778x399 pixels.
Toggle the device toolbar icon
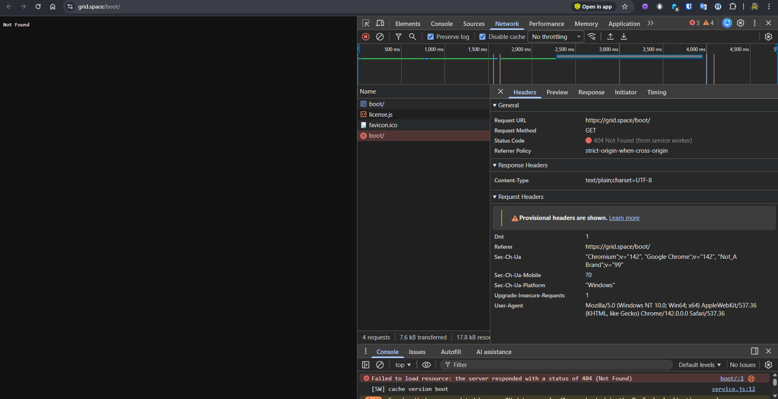(380, 23)
